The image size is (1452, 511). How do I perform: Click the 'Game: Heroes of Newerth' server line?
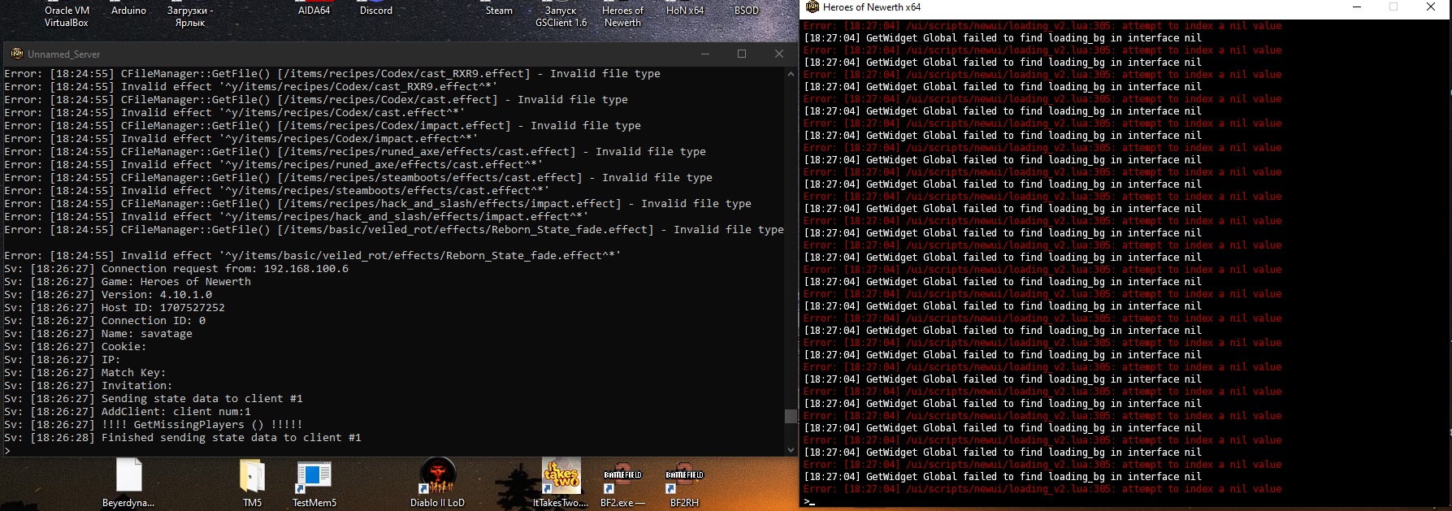128,282
